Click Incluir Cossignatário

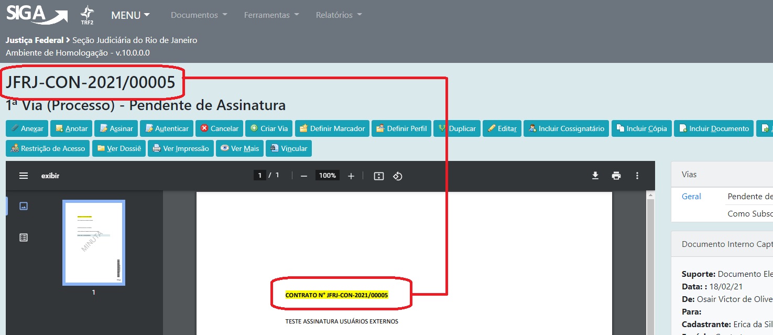567,128
